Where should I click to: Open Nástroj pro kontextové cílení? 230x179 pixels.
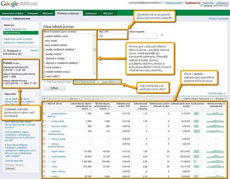(x=19, y=43)
